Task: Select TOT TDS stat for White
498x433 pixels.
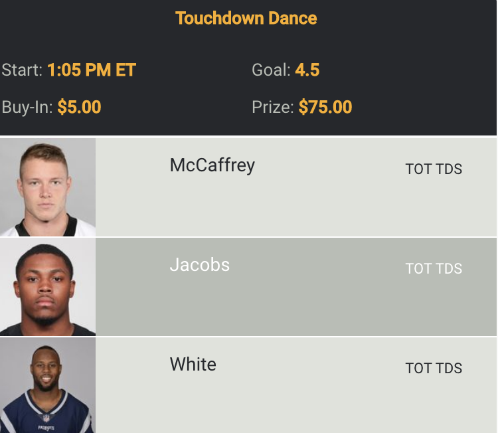Action: [434, 368]
